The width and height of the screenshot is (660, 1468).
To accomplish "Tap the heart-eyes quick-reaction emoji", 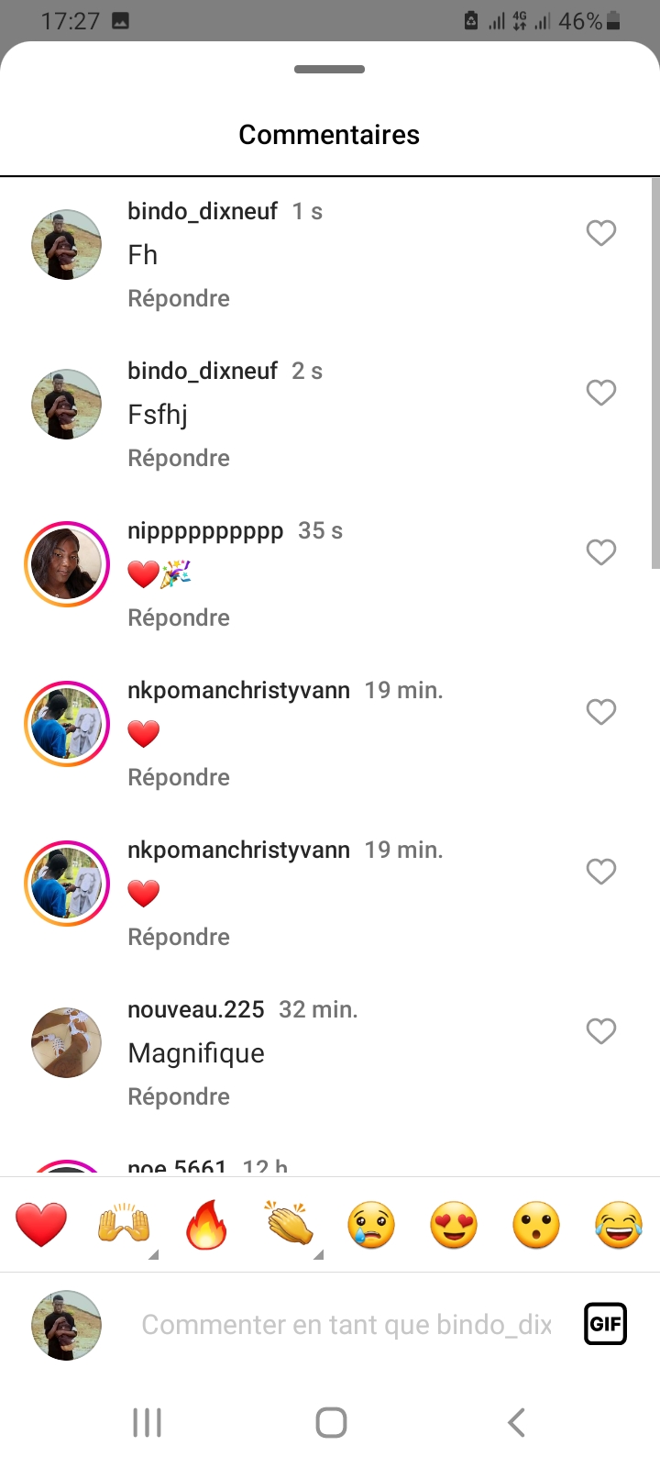I will [454, 1225].
